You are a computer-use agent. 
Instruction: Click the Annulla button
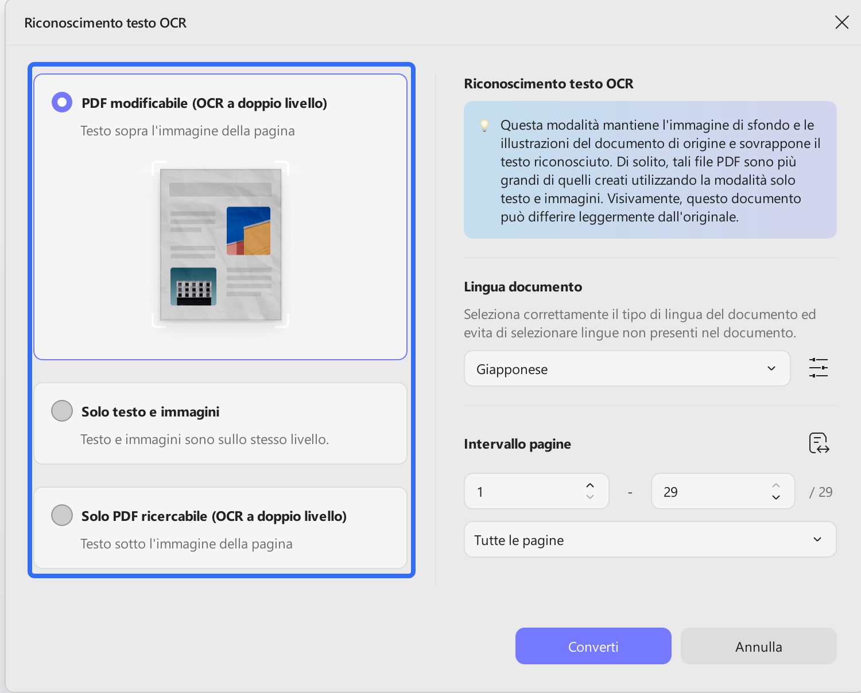click(x=758, y=646)
